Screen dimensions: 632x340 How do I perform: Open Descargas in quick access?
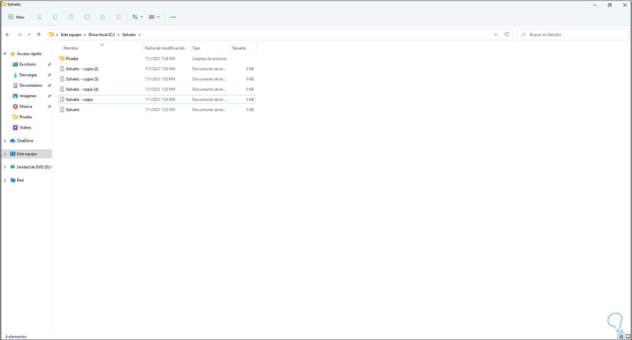click(28, 75)
